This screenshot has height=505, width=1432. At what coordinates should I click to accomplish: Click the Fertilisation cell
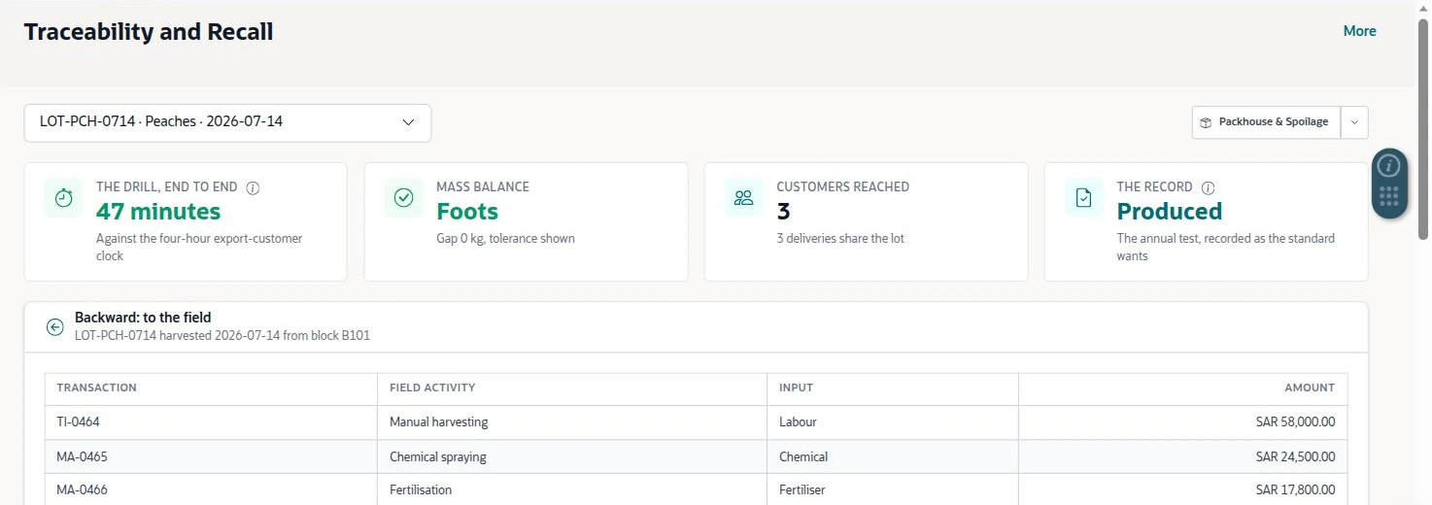coord(572,489)
